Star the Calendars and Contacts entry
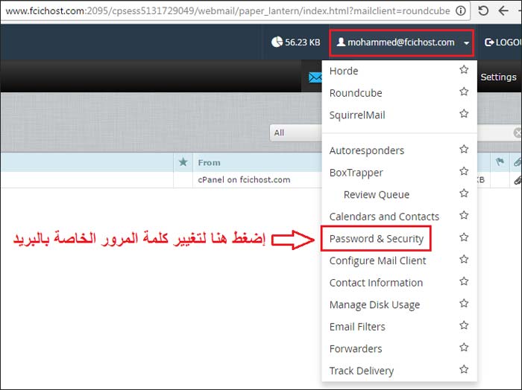This screenshot has height=390, width=522. tap(464, 215)
